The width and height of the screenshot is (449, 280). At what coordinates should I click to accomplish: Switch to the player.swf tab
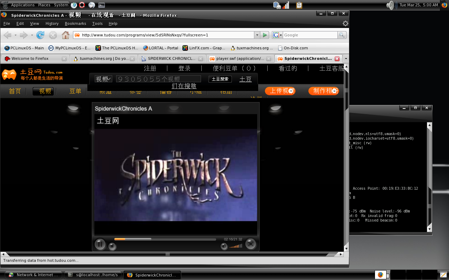point(240,58)
